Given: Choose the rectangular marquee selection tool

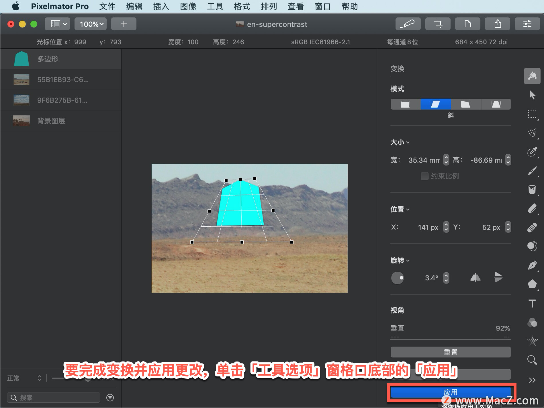Looking at the screenshot, I should click(532, 114).
